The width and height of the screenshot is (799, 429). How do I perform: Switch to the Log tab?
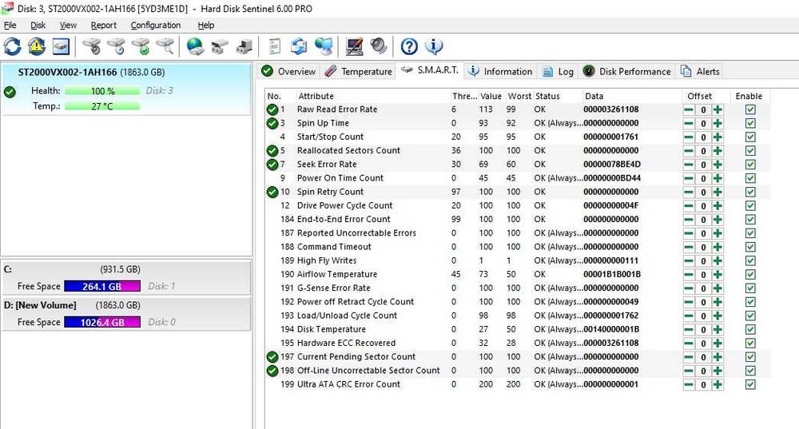pos(558,71)
